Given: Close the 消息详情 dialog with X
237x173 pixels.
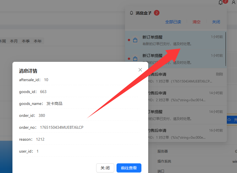Looking at the screenshot, I should (x=140, y=70).
